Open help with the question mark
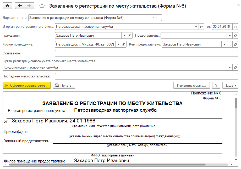This screenshot has height=169, width=241. point(216,85)
